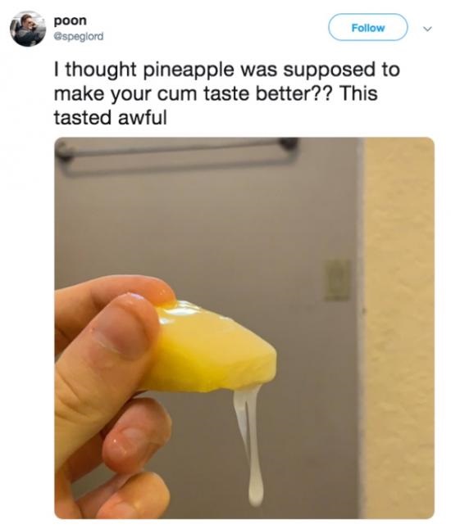The height and width of the screenshot is (529, 451).
Task: Click the words 'tasted awful' in tweet
Action: pyautogui.click(x=111, y=117)
